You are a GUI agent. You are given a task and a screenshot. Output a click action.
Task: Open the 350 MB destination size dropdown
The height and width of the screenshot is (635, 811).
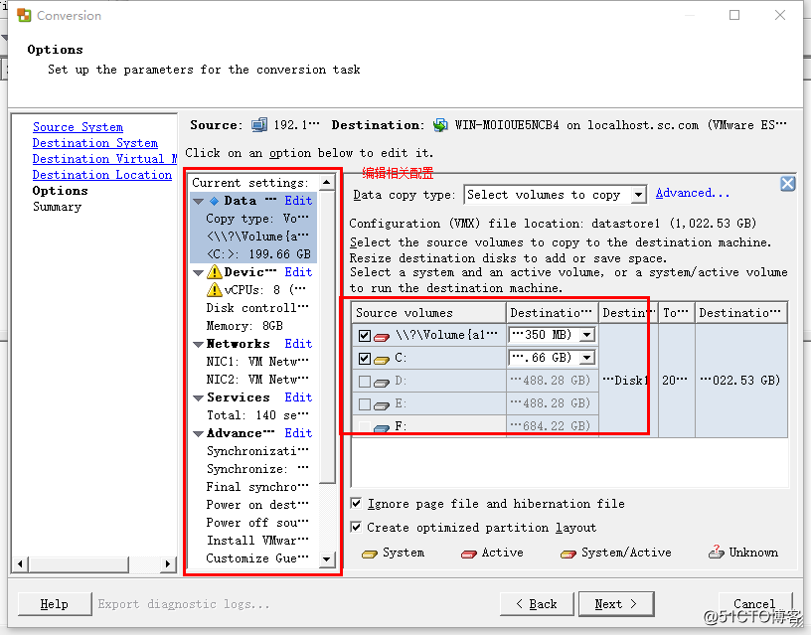pos(587,335)
